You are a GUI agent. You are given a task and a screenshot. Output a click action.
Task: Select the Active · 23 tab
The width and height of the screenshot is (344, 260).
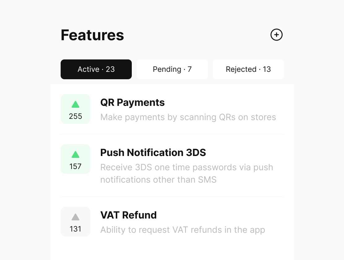point(96,69)
